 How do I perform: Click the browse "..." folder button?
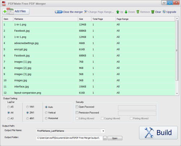tap(105, 138)
